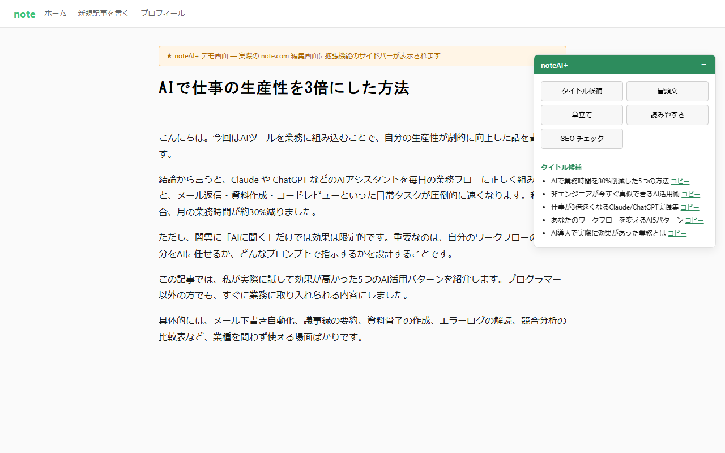Click the green note logo
Image resolution: width=725 pixels, height=453 pixels.
coord(24,14)
